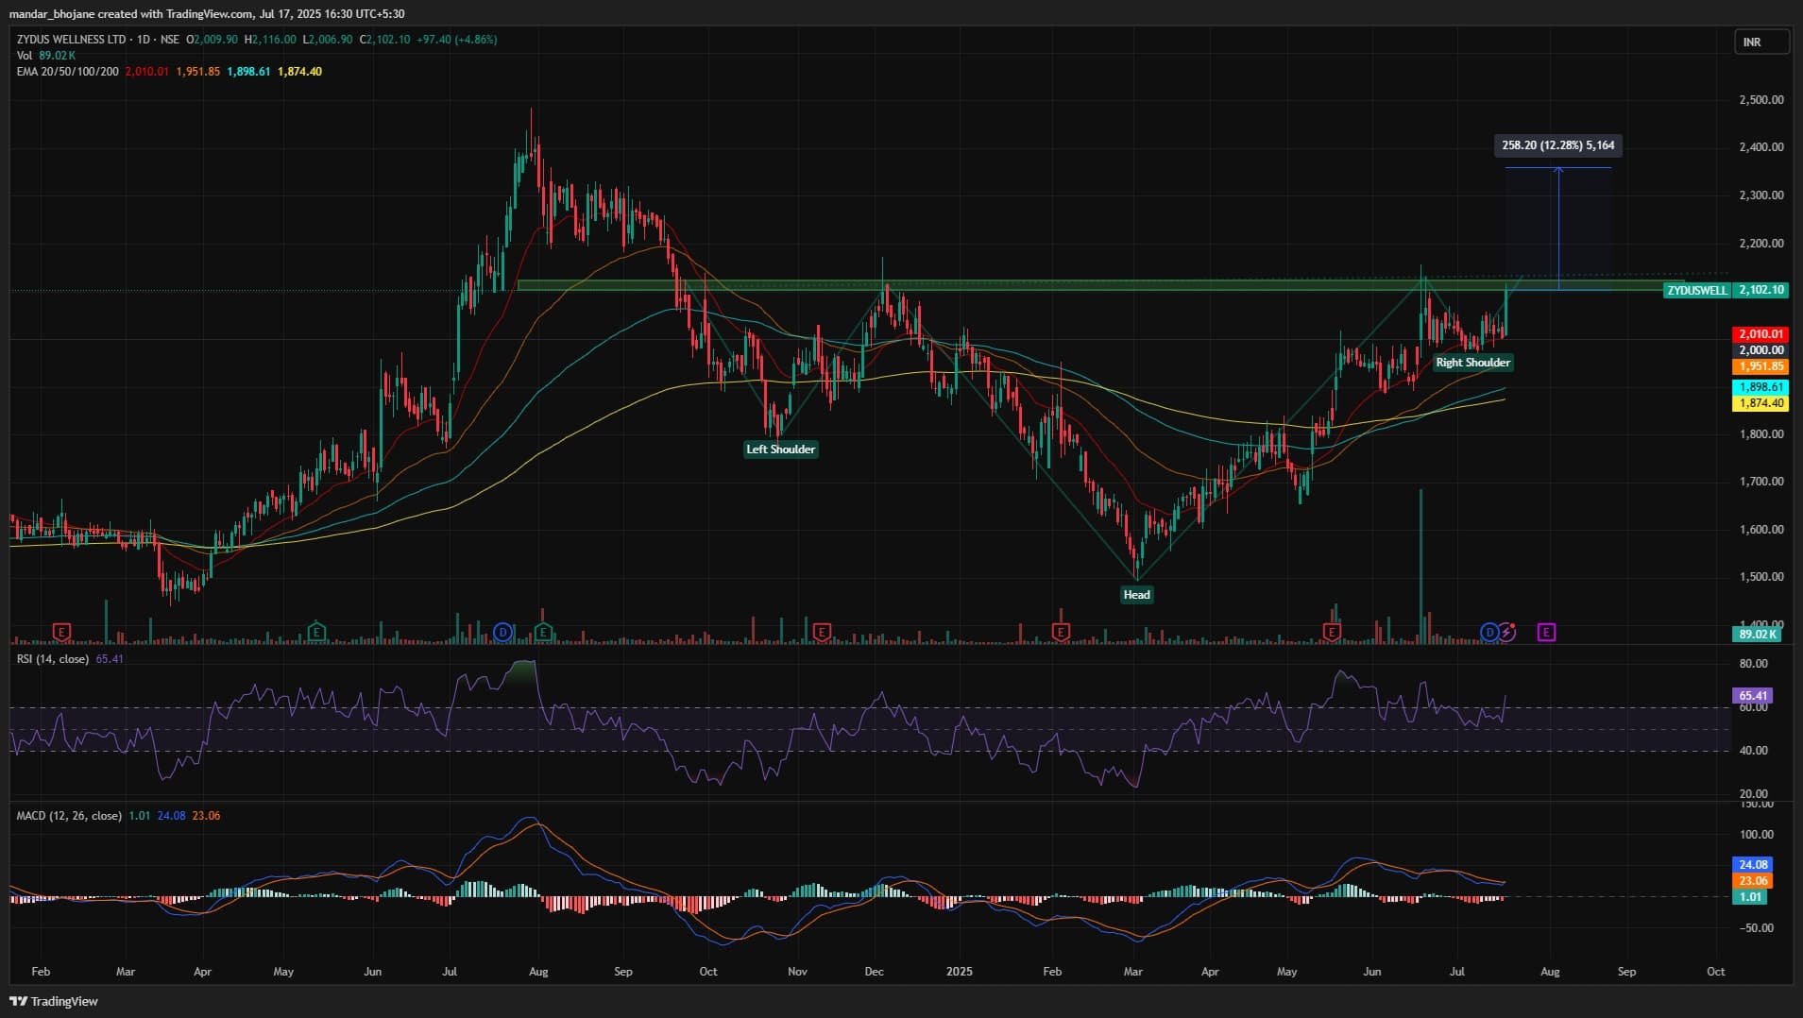The width and height of the screenshot is (1803, 1018).
Task: Click the author and timestamp caption text
Action: point(207,13)
